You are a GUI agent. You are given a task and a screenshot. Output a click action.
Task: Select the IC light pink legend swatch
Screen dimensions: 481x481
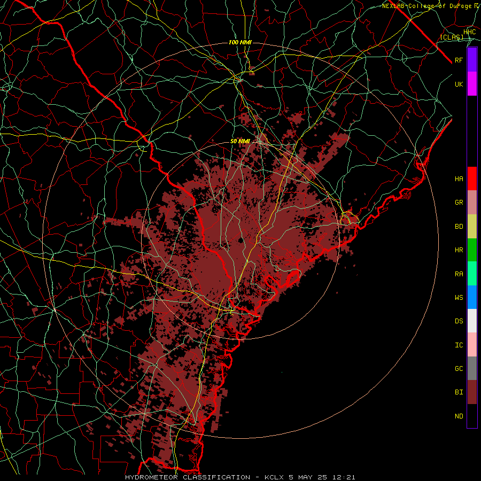pos(472,345)
